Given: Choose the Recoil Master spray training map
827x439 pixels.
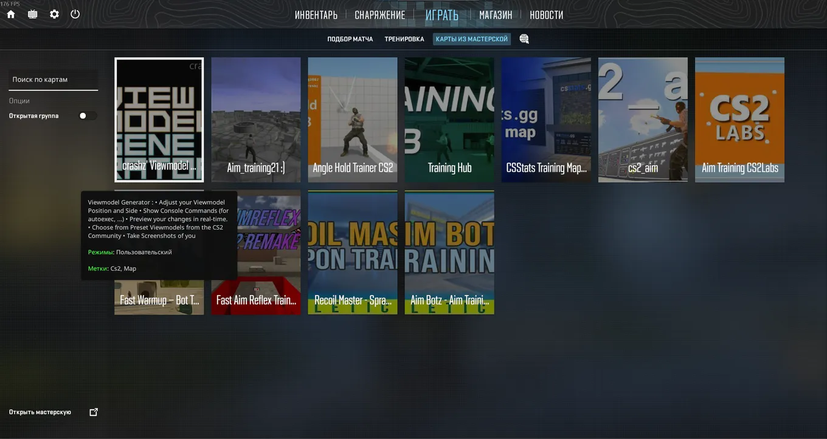Looking at the screenshot, I should tap(353, 253).
